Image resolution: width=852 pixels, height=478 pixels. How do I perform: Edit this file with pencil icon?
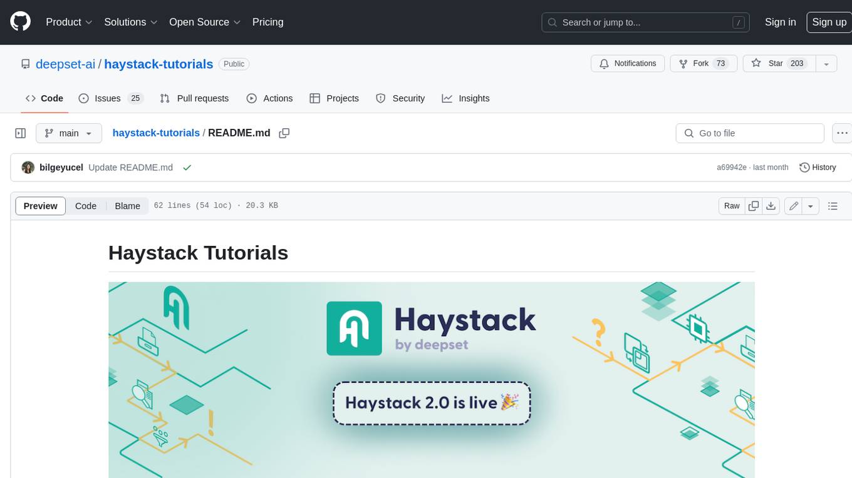[793, 206]
